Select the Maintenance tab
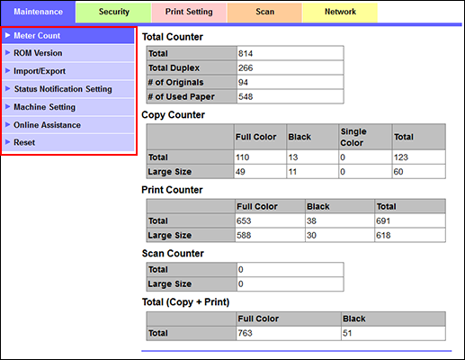Screen dimensions: 465x360 38,12
